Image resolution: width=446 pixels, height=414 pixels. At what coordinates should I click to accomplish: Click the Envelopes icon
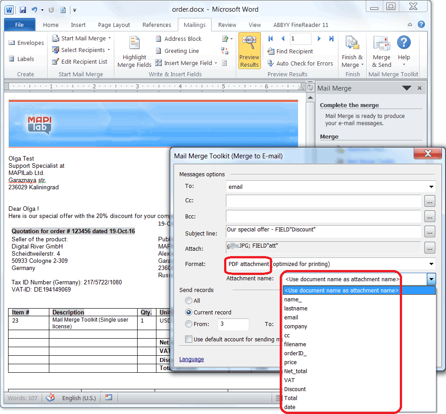pos(12,43)
